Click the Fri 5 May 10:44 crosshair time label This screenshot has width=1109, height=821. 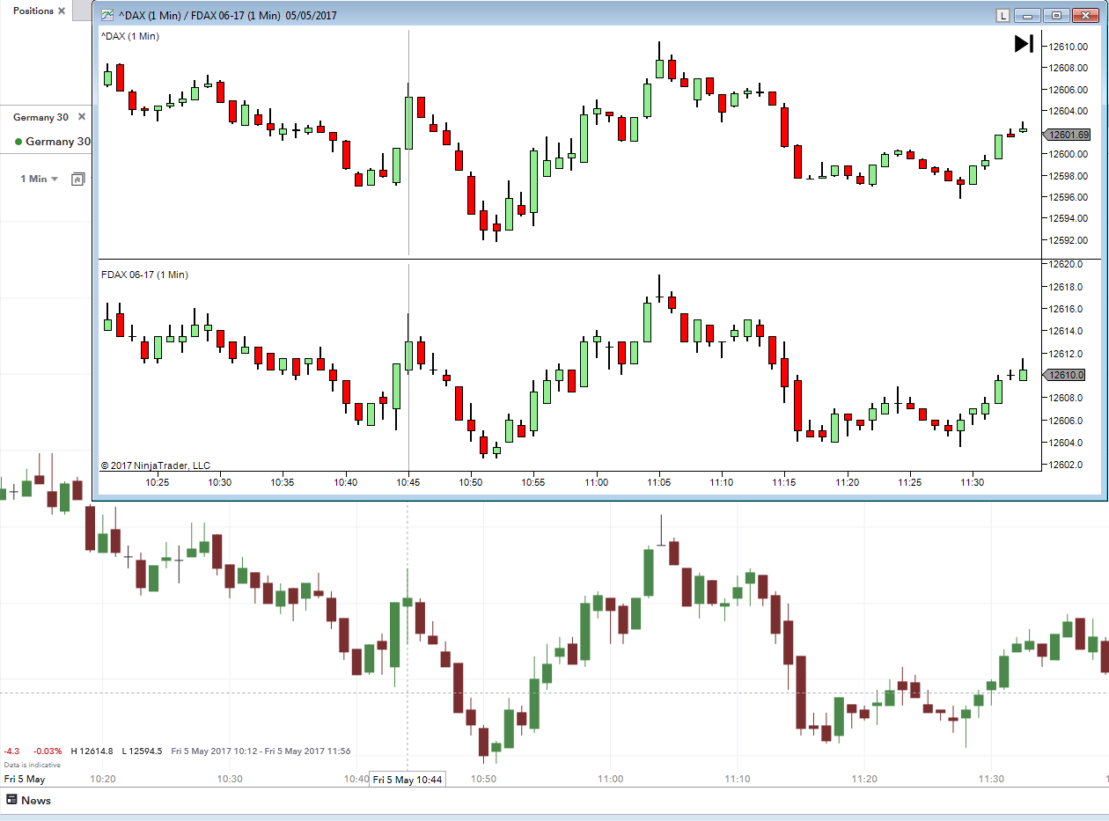point(407,780)
